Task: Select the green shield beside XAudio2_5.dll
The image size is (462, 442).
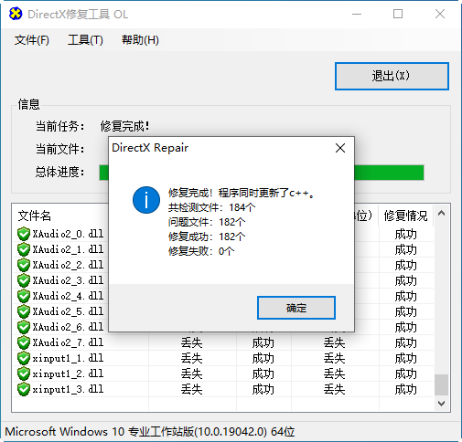Action: point(24,311)
